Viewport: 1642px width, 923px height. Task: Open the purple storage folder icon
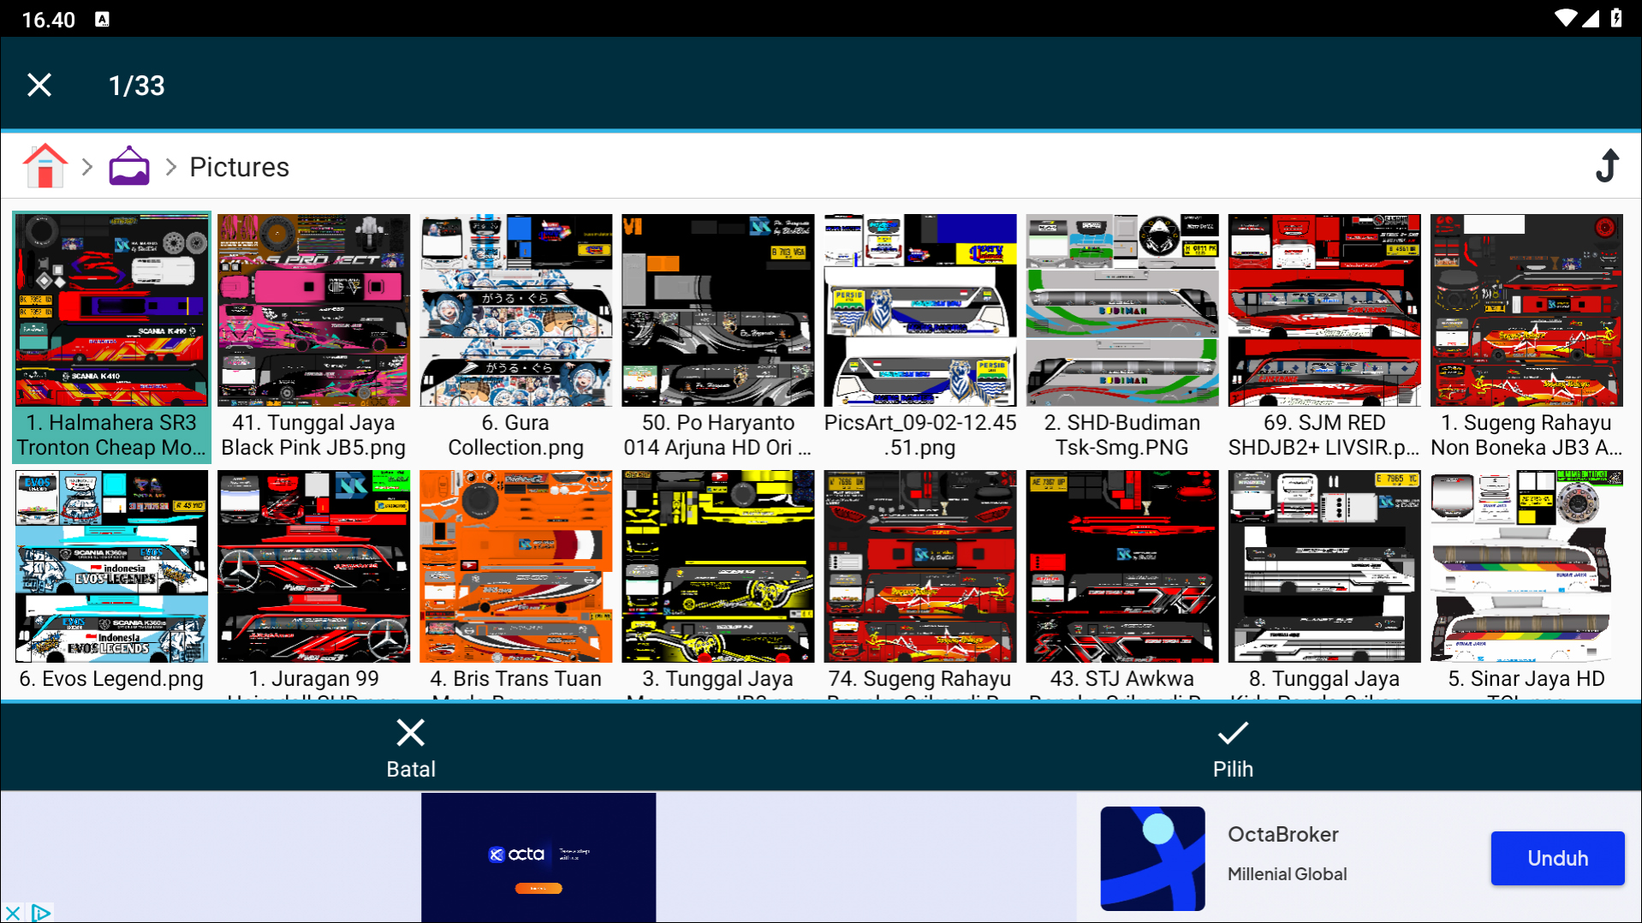129,166
